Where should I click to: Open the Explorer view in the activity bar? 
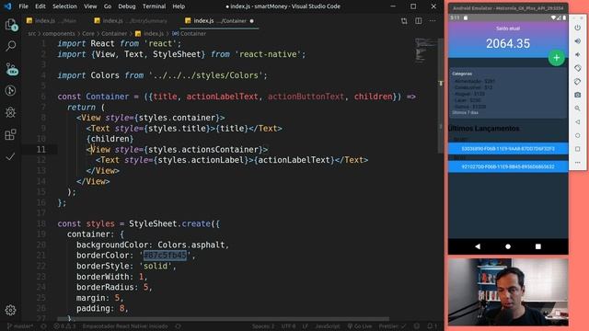[x=10, y=25]
